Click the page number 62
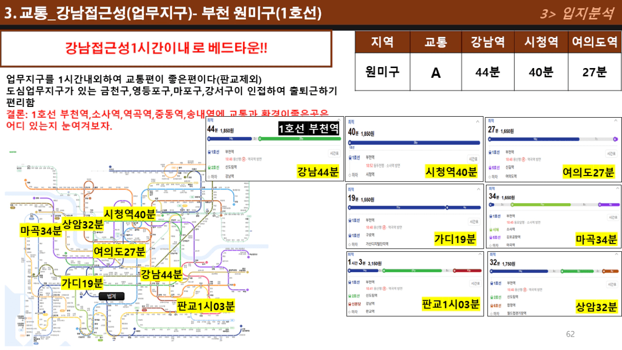 pos(570,334)
